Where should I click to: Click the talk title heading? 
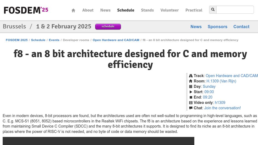[130, 59]
